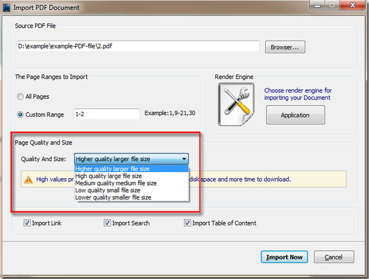Click the 'Quality And Size:' label
This screenshot has width=369, height=279.
(x=44, y=159)
